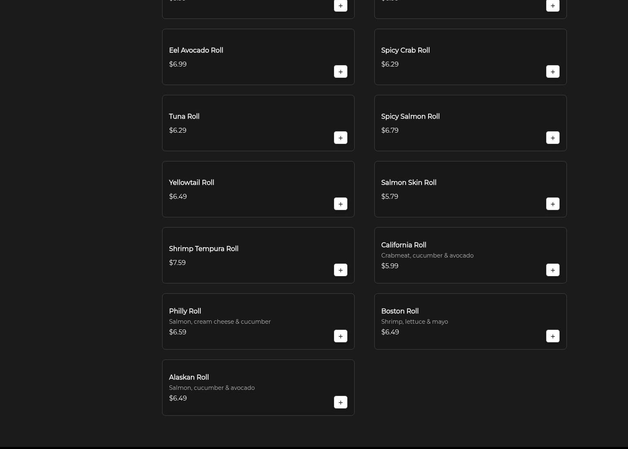Add Spicy Salmon Roll using plus button

coord(552,138)
